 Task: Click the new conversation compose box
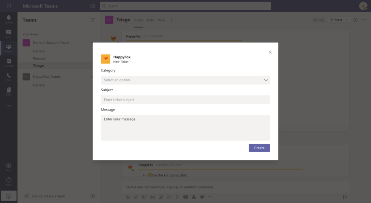point(235,187)
